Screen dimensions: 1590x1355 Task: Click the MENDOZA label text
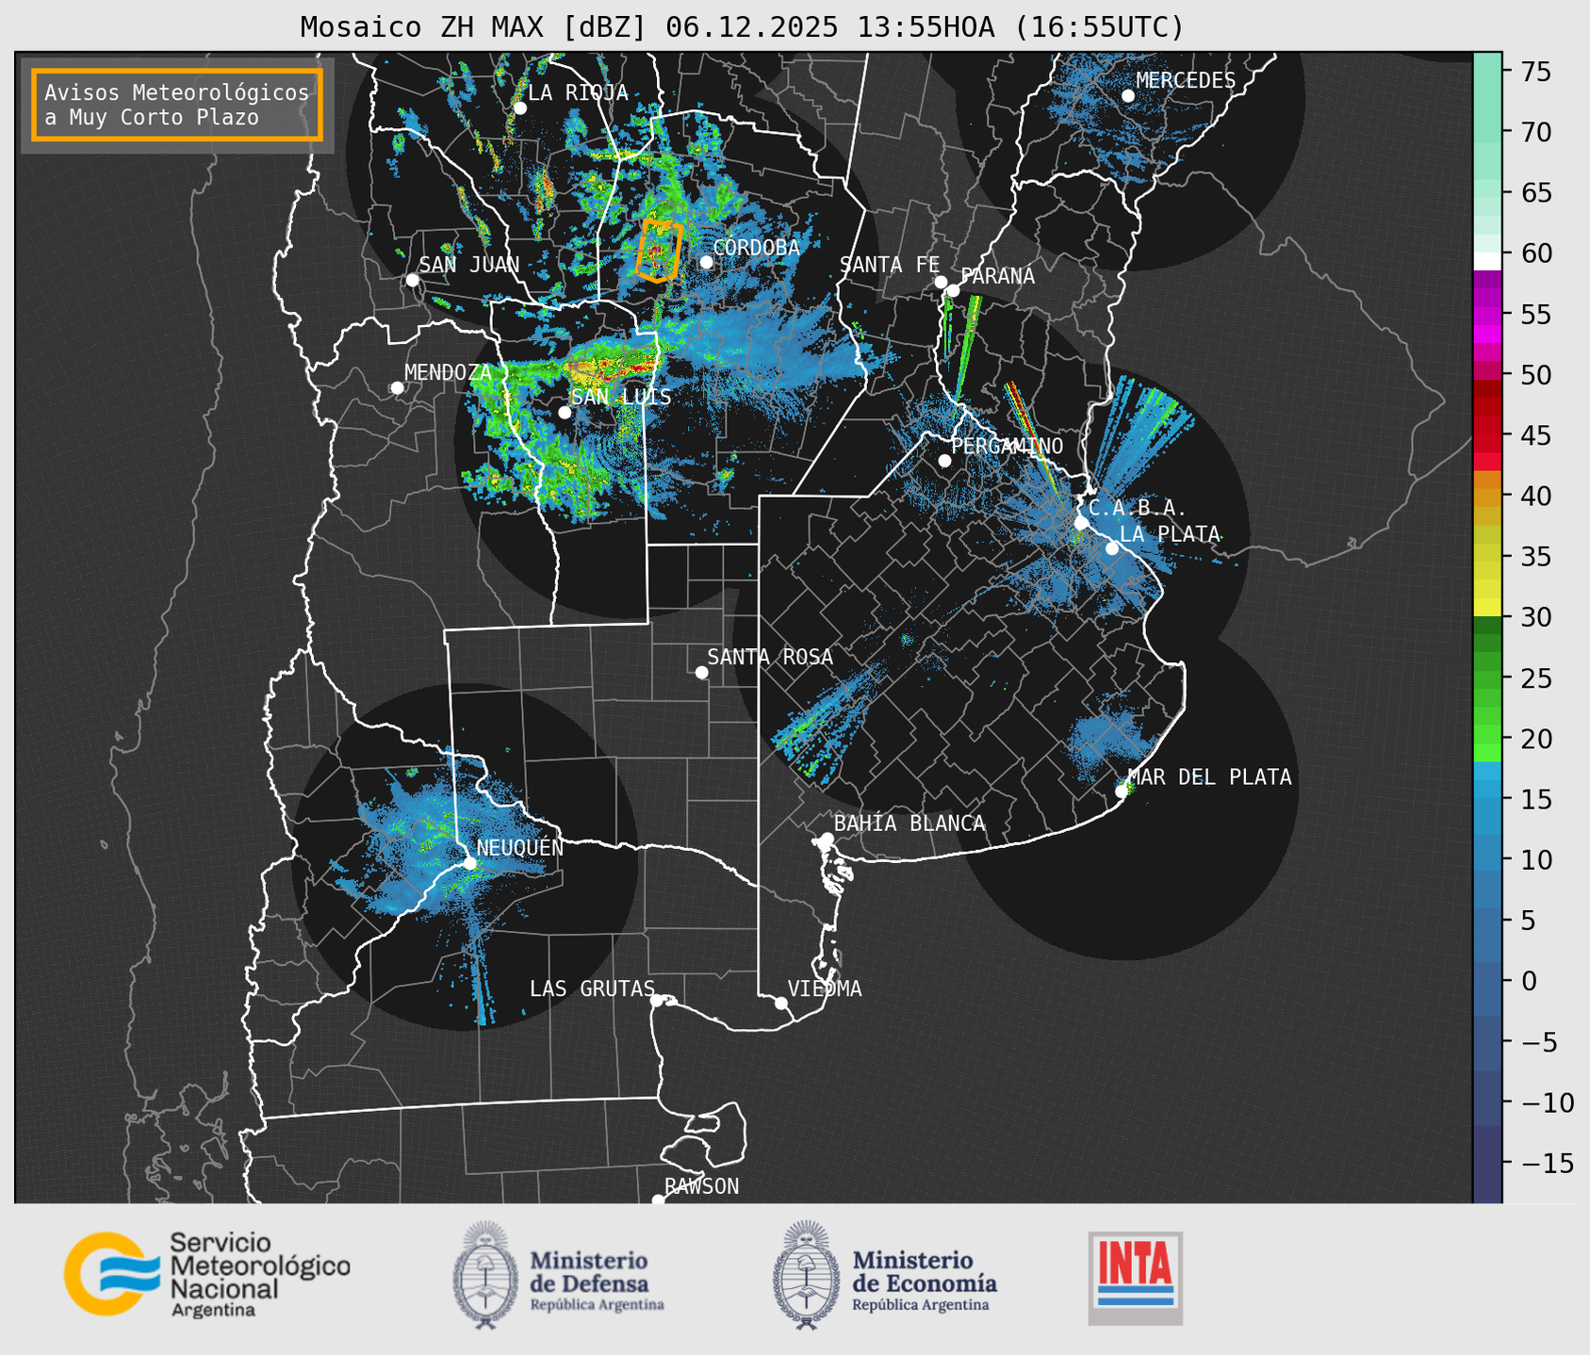pos(448,373)
